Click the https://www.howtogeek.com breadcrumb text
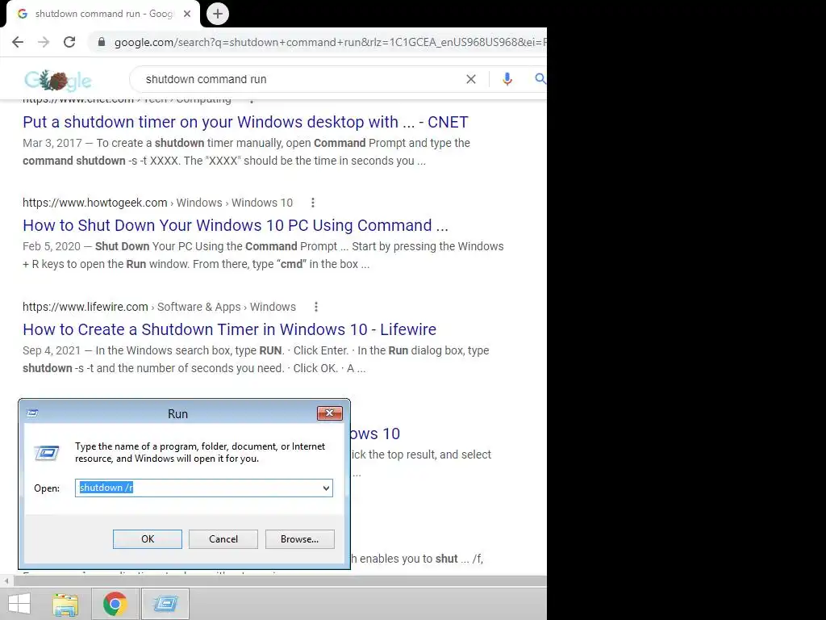The image size is (826, 620). coord(95,203)
